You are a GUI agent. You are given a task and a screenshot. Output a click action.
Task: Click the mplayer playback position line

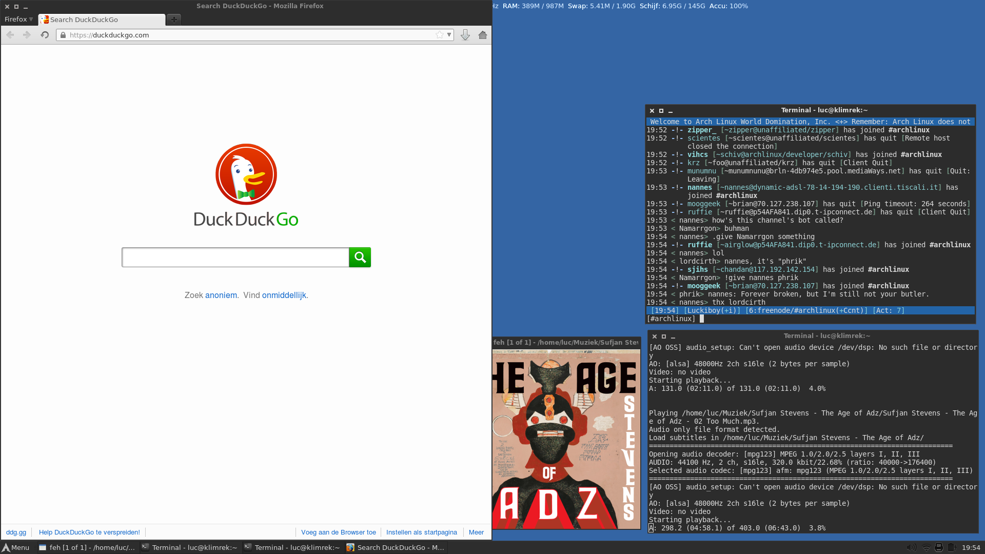pos(737,528)
